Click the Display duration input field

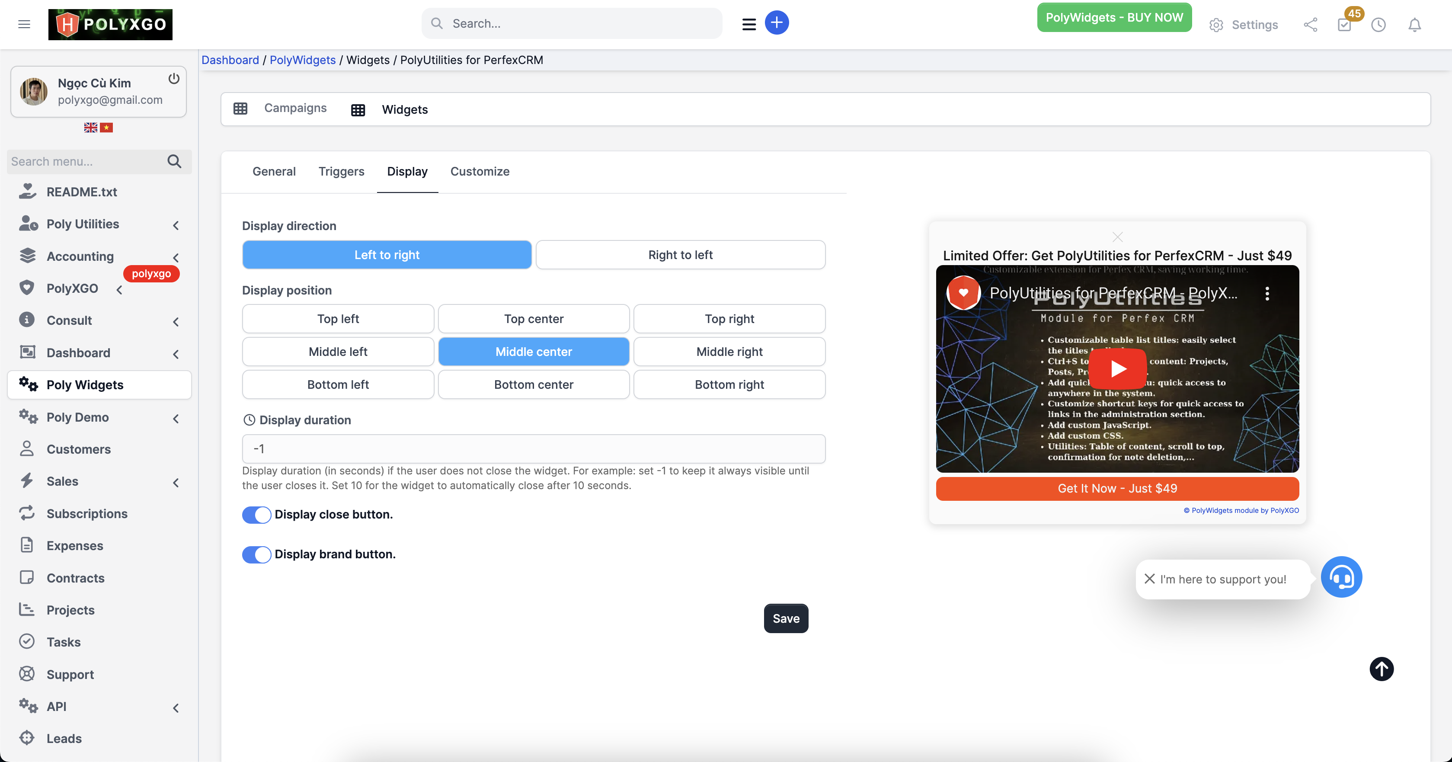533,448
